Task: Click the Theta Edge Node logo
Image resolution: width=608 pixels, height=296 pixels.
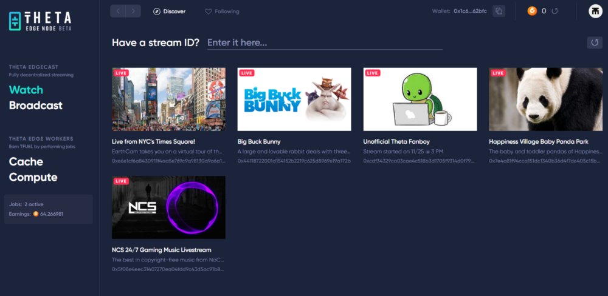Action: 40,21
